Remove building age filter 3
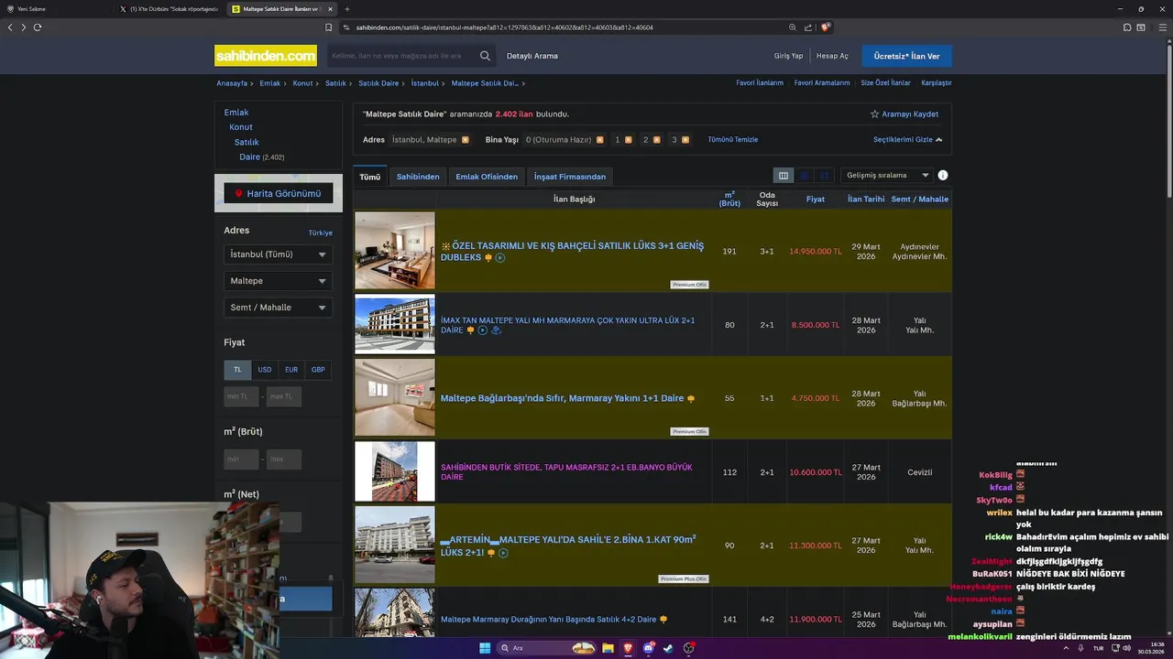 pos(685,140)
